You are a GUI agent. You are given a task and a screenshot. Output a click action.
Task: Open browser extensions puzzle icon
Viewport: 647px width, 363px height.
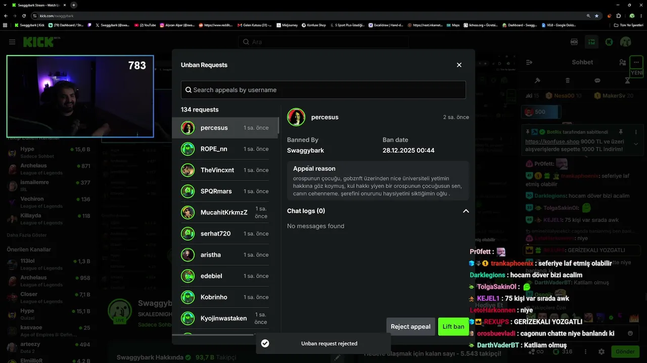tap(619, 16)
